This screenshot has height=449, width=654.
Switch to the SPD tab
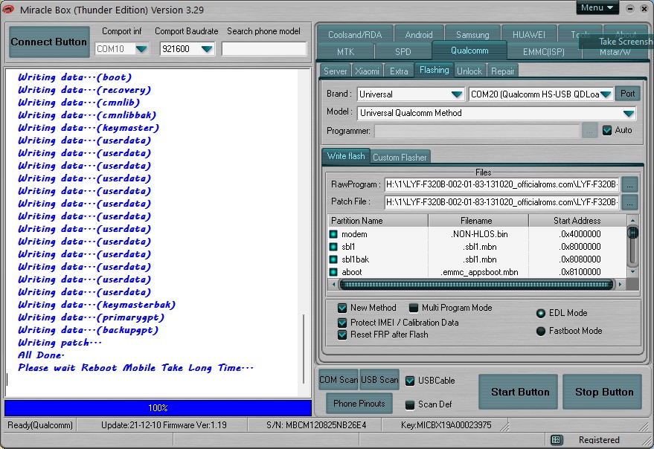point(403,52)
